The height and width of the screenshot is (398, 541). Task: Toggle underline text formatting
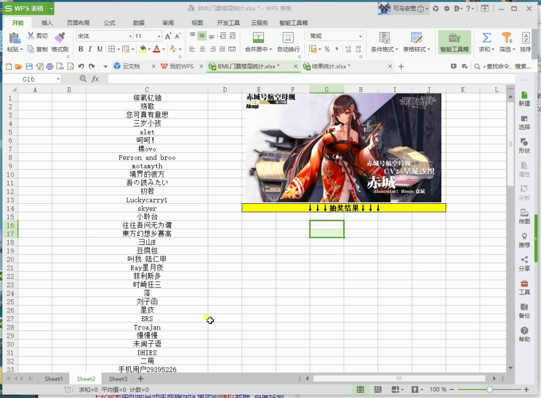100,49
